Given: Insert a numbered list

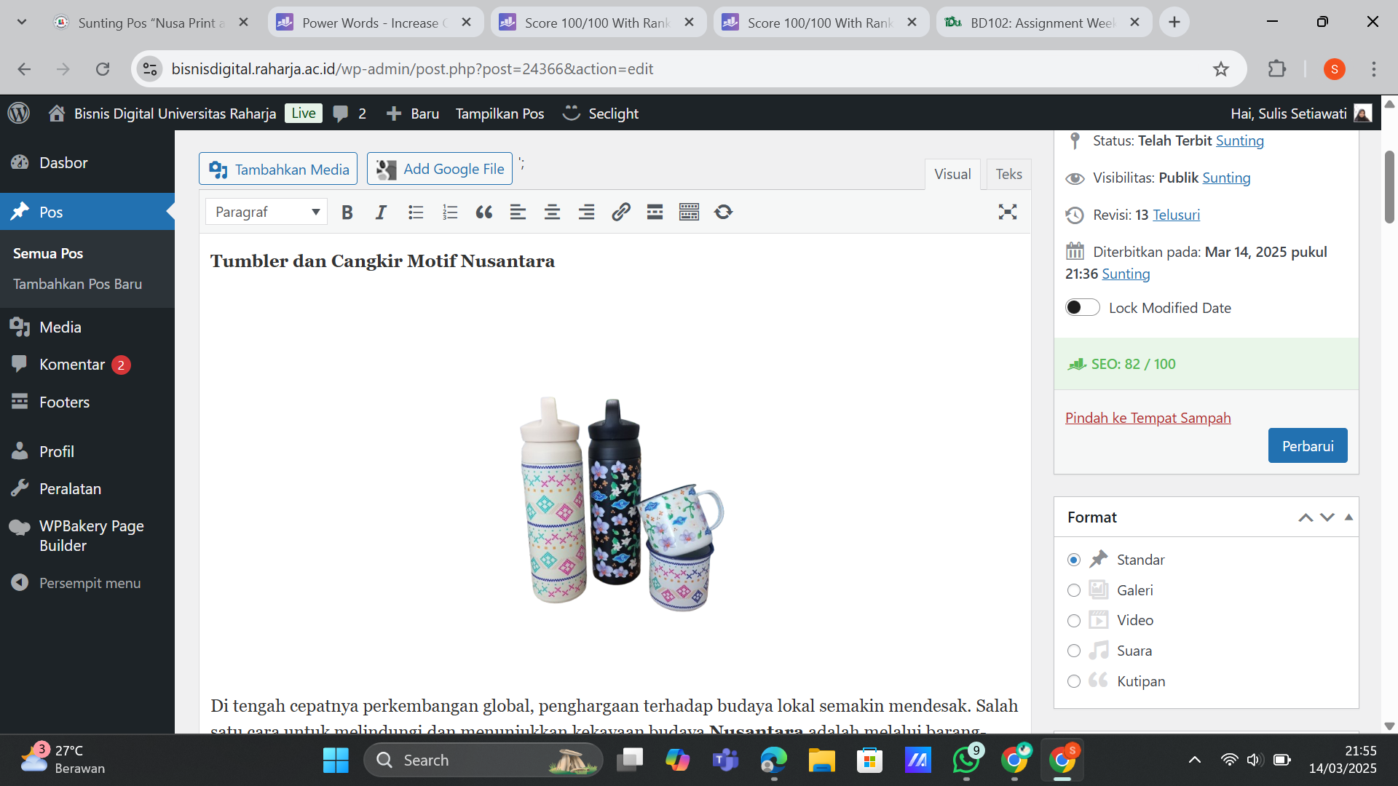Looking at the screenshot, I should (450, 213).
